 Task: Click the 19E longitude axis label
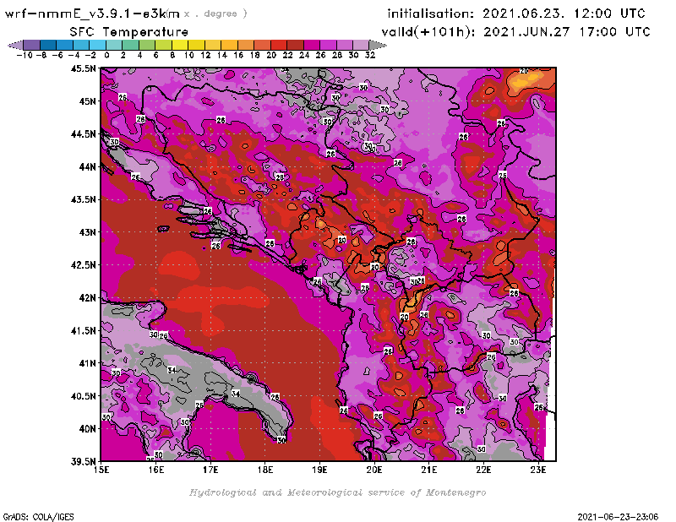coord(319,470)
